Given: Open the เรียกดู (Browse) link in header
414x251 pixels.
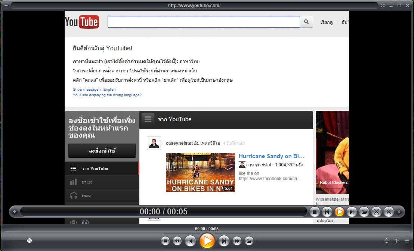Looking at the screenshot, I should (x=326, y=22).
